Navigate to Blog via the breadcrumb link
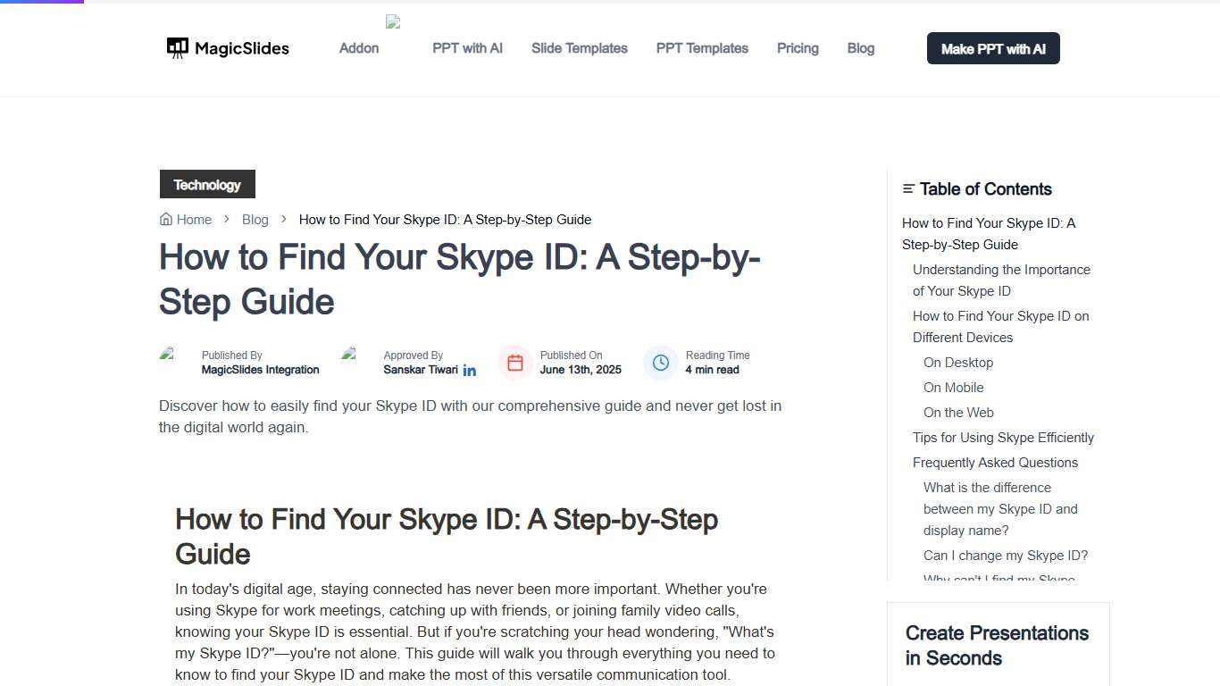Viewport: 1220px width, 686px height. coord(255,219)
